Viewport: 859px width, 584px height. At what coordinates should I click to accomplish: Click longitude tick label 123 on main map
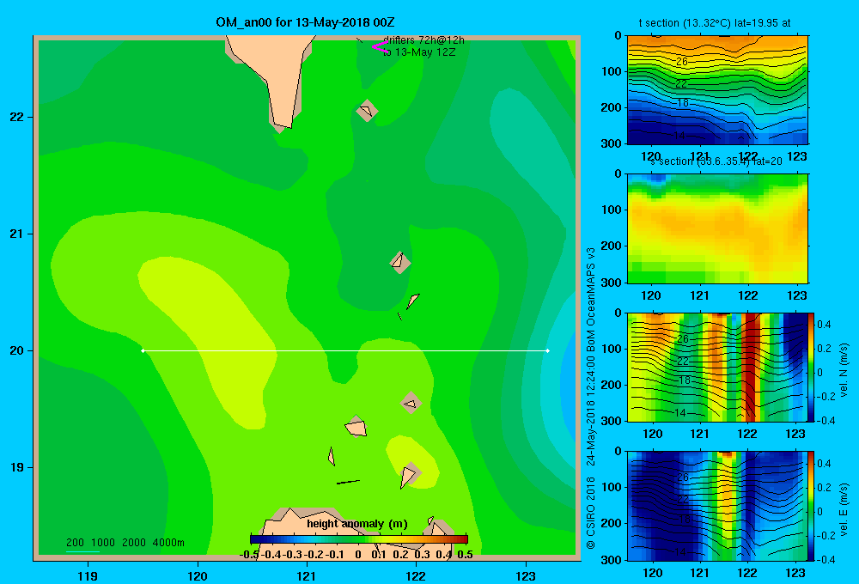(x=526, y=575)
